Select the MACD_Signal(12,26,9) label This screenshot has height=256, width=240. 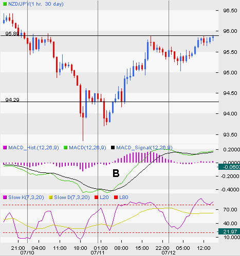coord(144,148)
